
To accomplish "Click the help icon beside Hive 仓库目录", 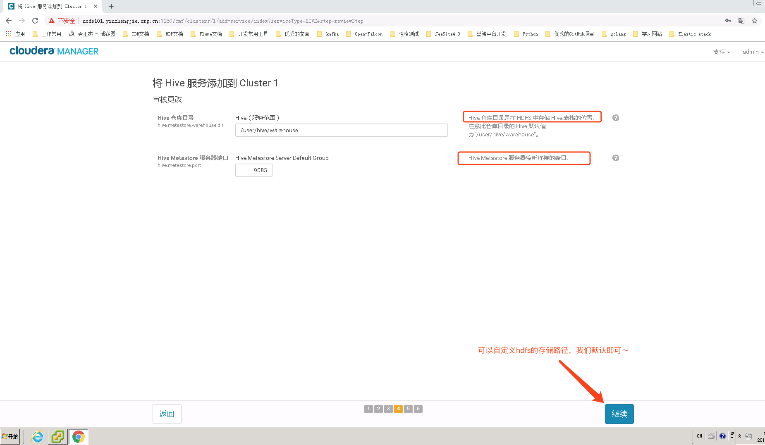I will (x=616, y=118).
